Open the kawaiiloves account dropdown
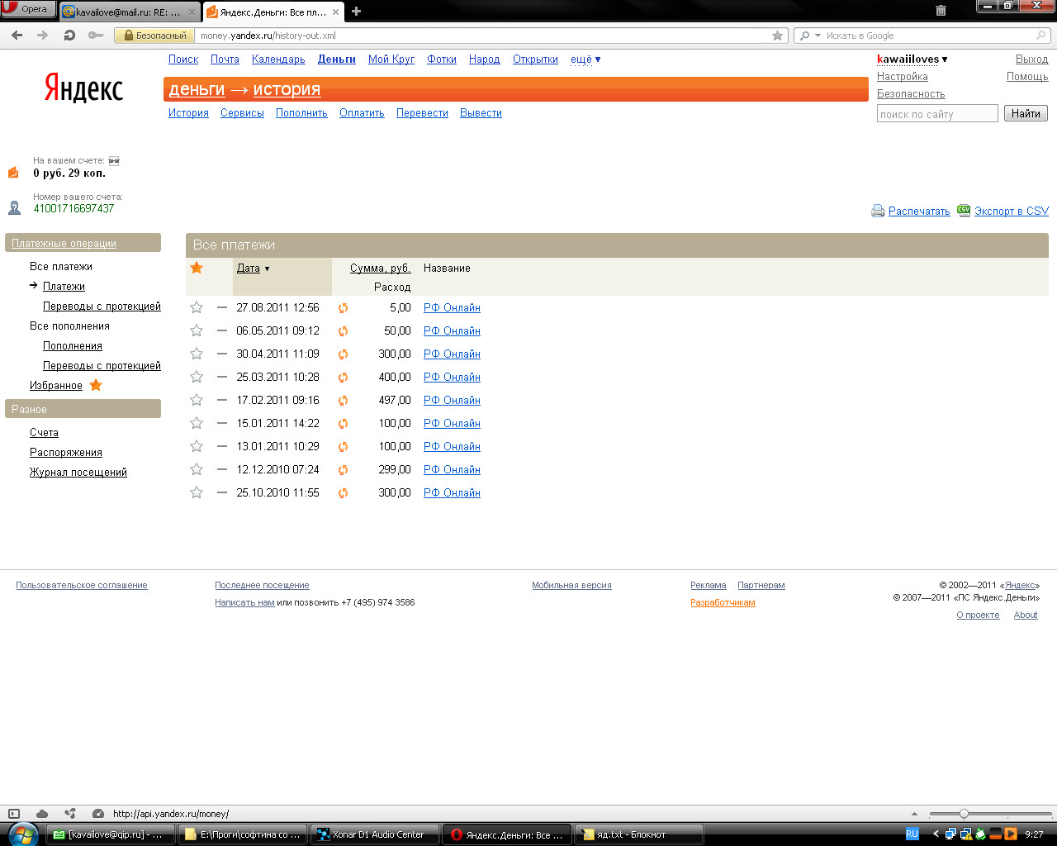The height and width of the screenshot is (846, 1057). (x=912, y=59)
